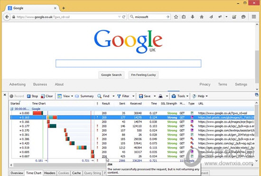Viewport: 261px width, 176px height.
Task: Click the reload page icon in address bar
Action: (124, 17)
